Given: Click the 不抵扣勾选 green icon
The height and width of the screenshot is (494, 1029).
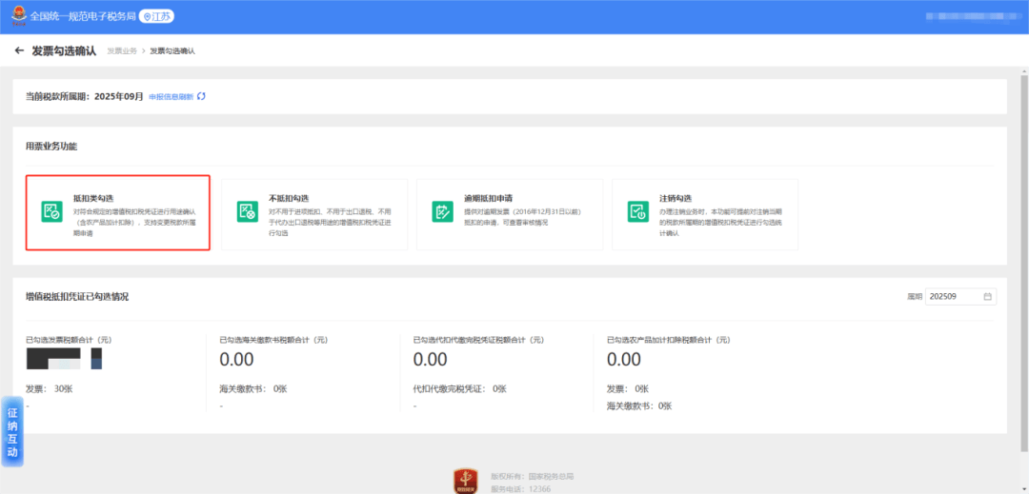Looking at the screenshot, I should [247, 211].
